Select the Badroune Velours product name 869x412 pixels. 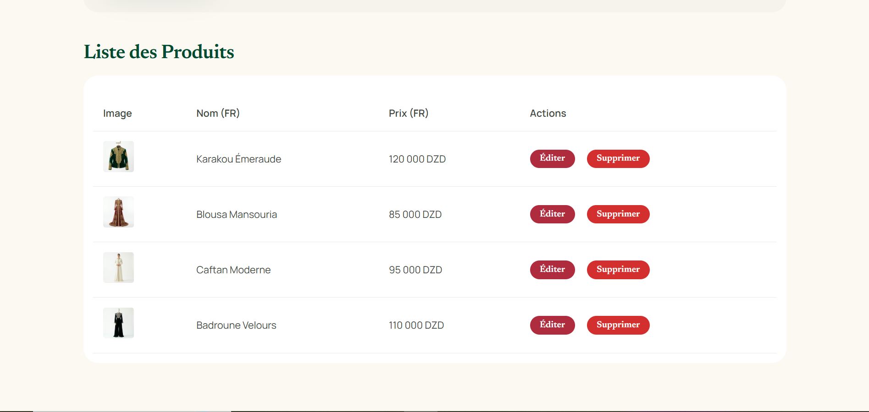[236, 325]
